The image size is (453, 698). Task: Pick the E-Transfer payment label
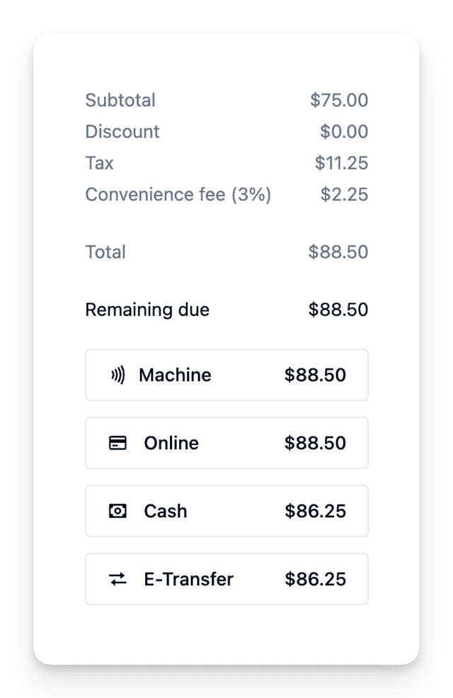coord(188,579)
